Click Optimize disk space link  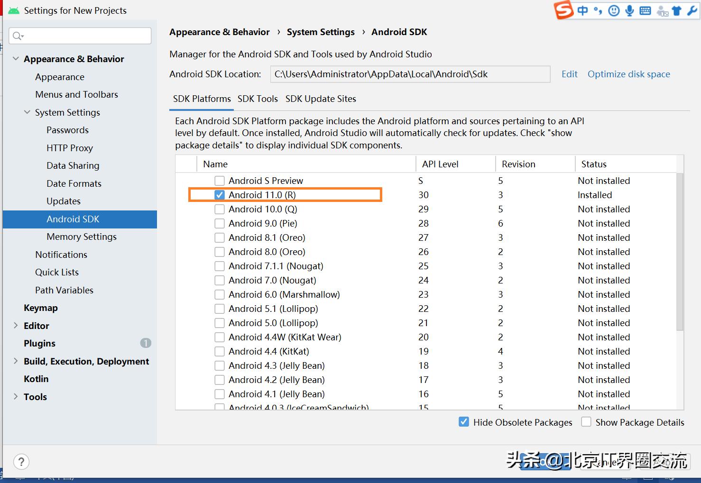point(628,74)
